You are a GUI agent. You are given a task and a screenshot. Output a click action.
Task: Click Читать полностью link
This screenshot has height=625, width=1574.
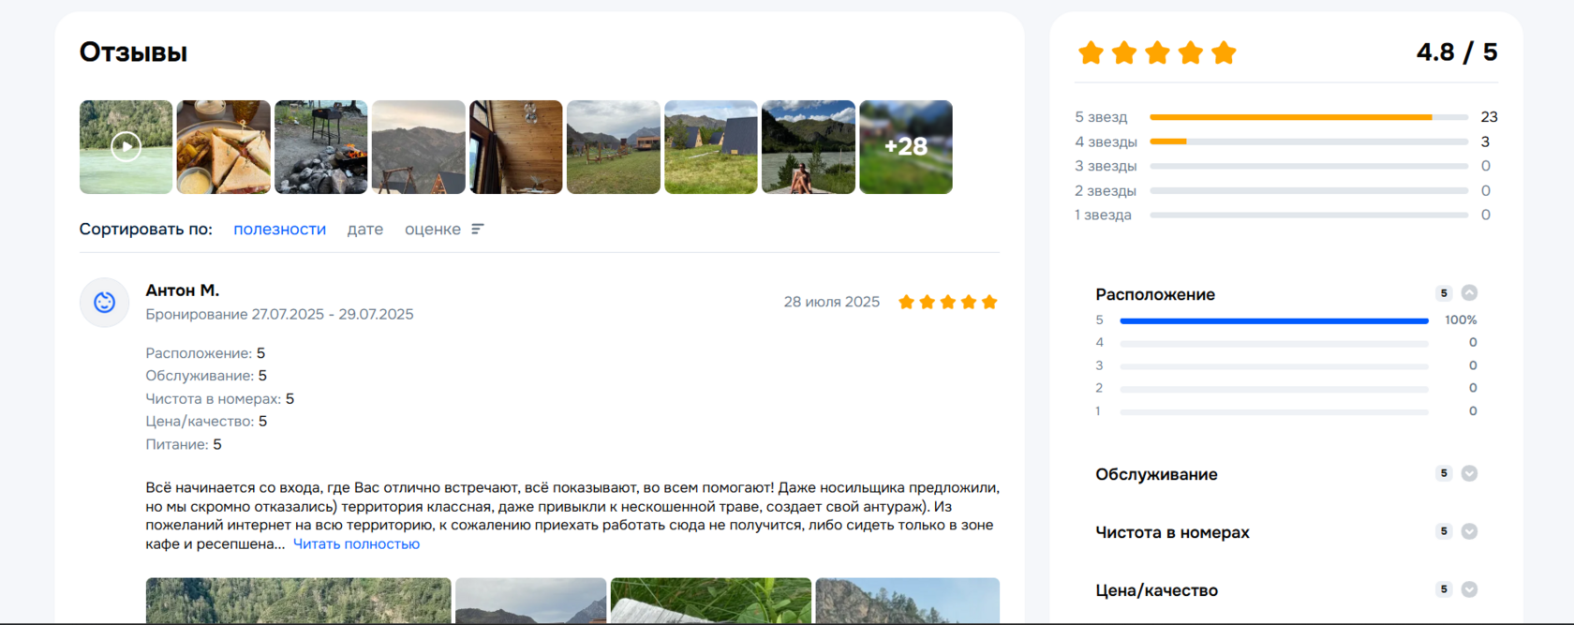[x=356, y=543]
